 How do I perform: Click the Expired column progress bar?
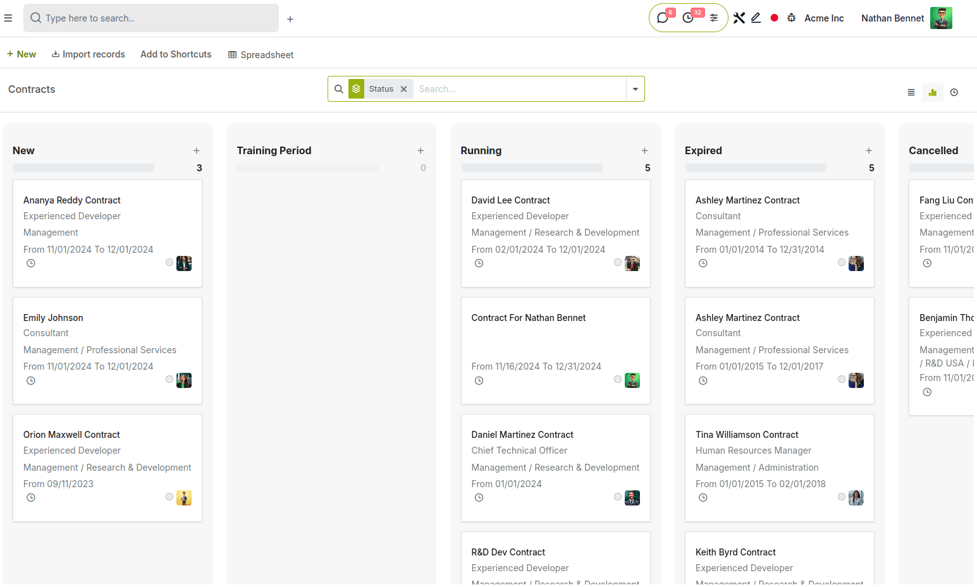[756, 168]
